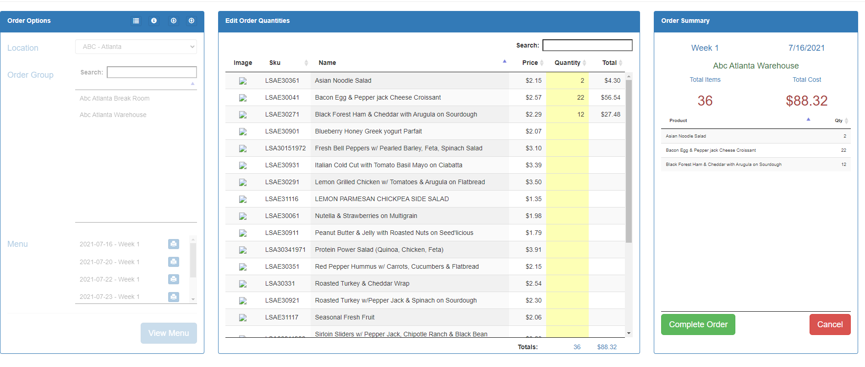This screenshot has height=367, width=865.
Task: Click the menu list scrollbar
Action: click(193, 260)
